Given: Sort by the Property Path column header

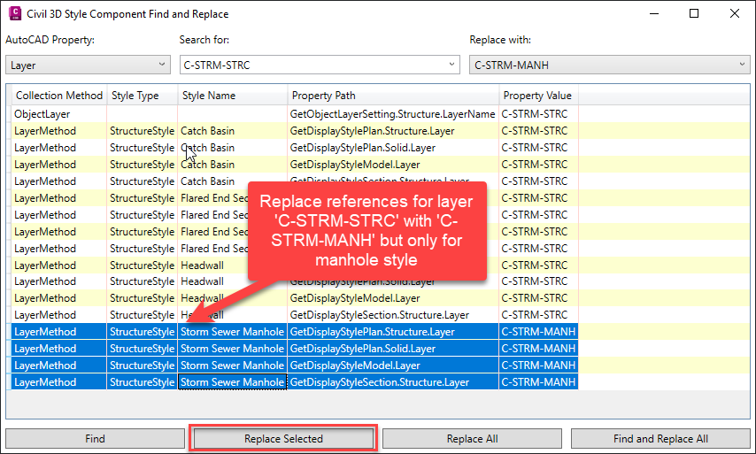Looking at the screenshot, I should coord(393,96).
